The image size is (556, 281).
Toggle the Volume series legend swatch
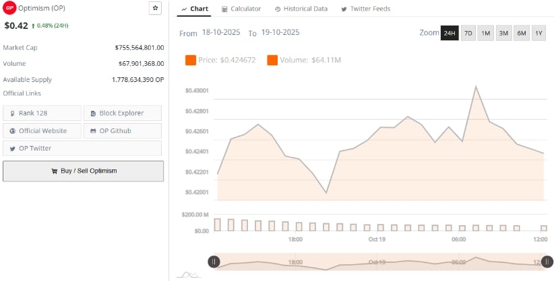(x=272, y=61)
